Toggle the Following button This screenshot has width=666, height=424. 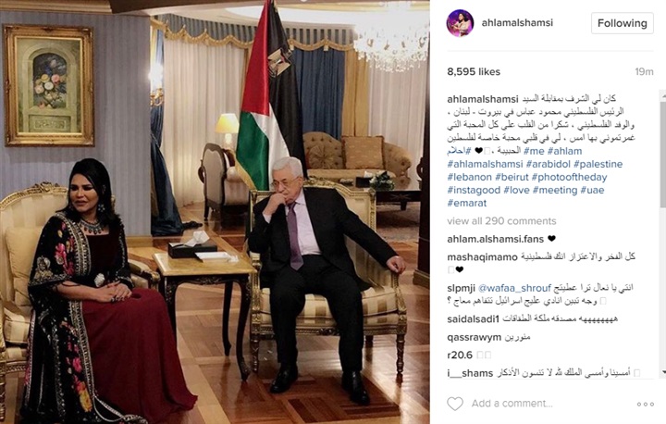point(623,23)
